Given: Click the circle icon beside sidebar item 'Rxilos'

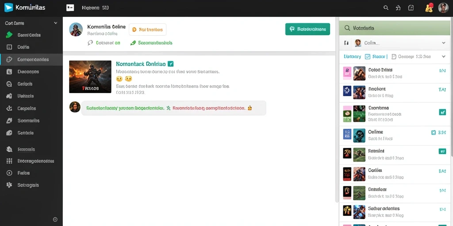Looking at the screenshot, I should point(9,173).
